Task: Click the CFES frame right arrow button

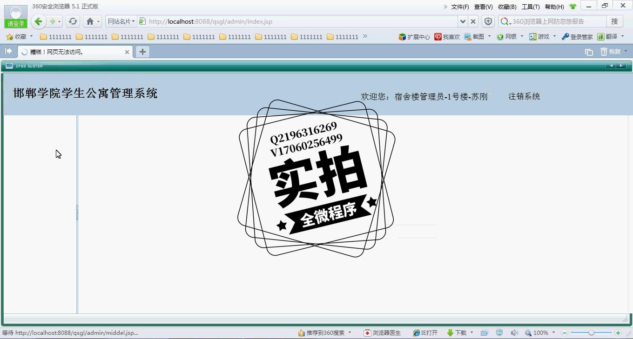Action: click(x=621, y=66)
